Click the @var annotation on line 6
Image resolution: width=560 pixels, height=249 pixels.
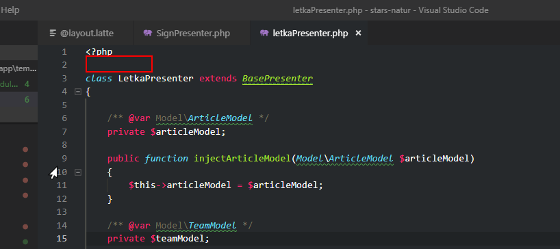pyautogui.click(x=140, y=118)
